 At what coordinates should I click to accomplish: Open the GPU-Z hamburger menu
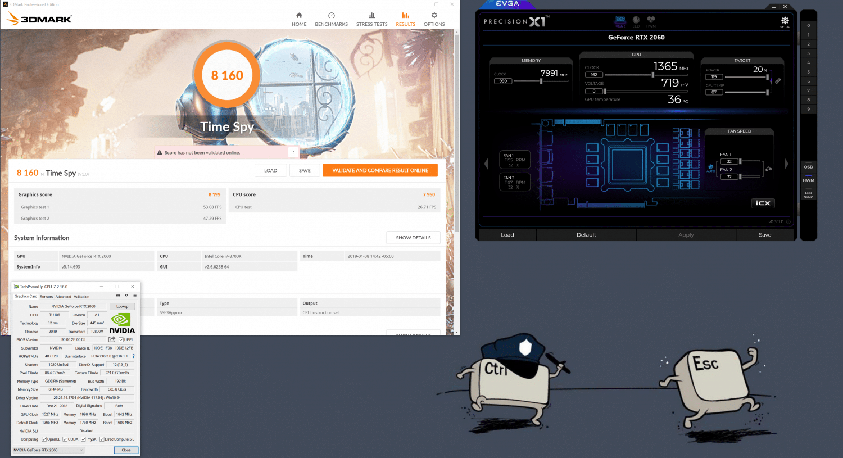click(x=135, y=296)
